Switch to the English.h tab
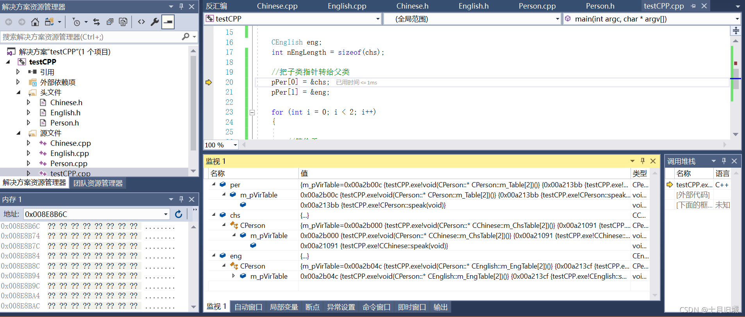The image size is (745, 317). click(x=473, y=6)
